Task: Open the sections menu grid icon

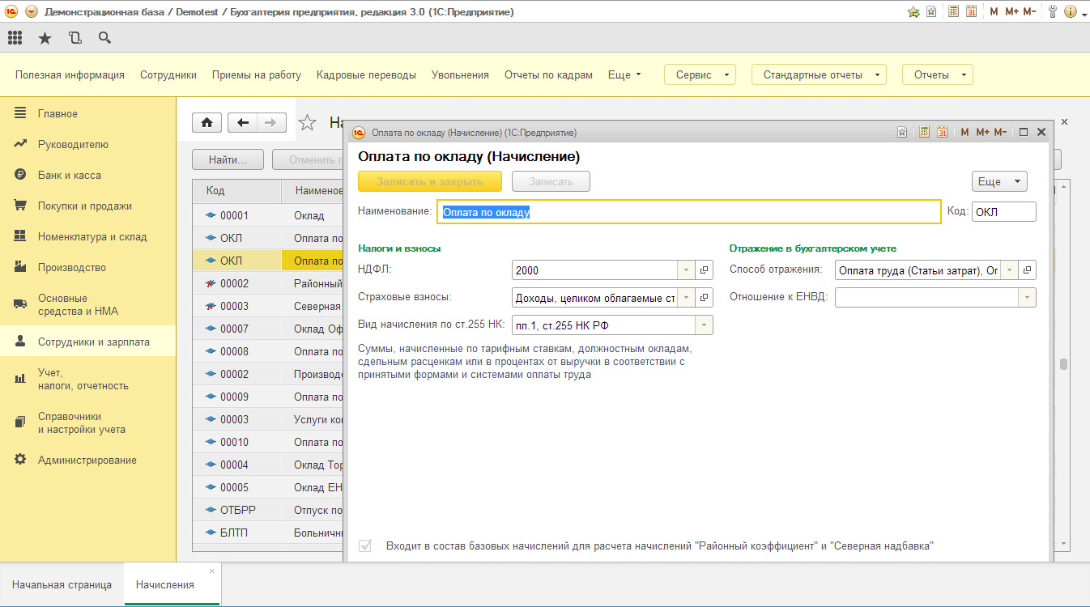Action: pos(15,37)
